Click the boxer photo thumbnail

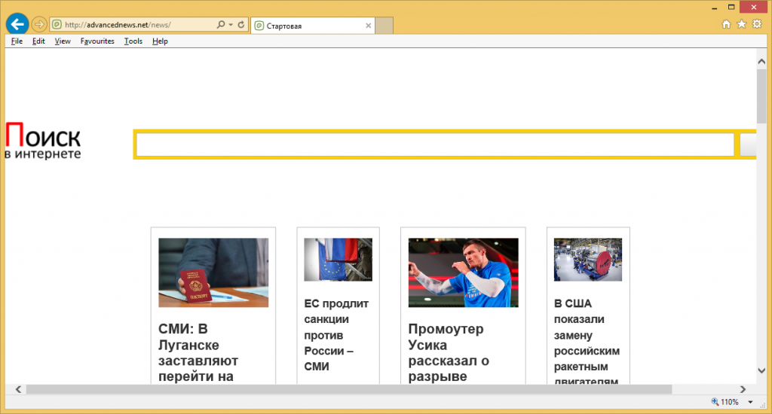(463, 272)
